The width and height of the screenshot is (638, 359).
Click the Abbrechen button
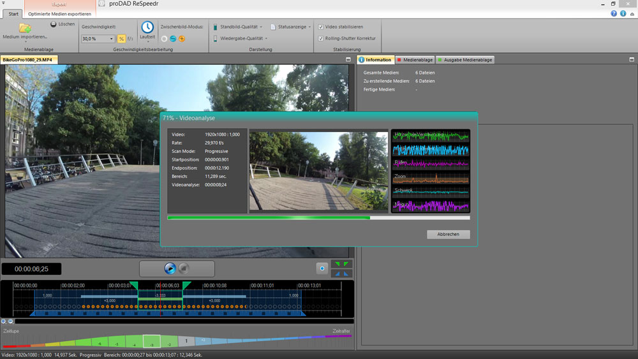pyautogui.click(x=448, y=235)
